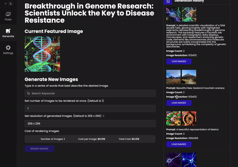The width and height of the screenshot is (238, 167).
Task: Select the blue neuron history thumbnail
Action: 189,160
